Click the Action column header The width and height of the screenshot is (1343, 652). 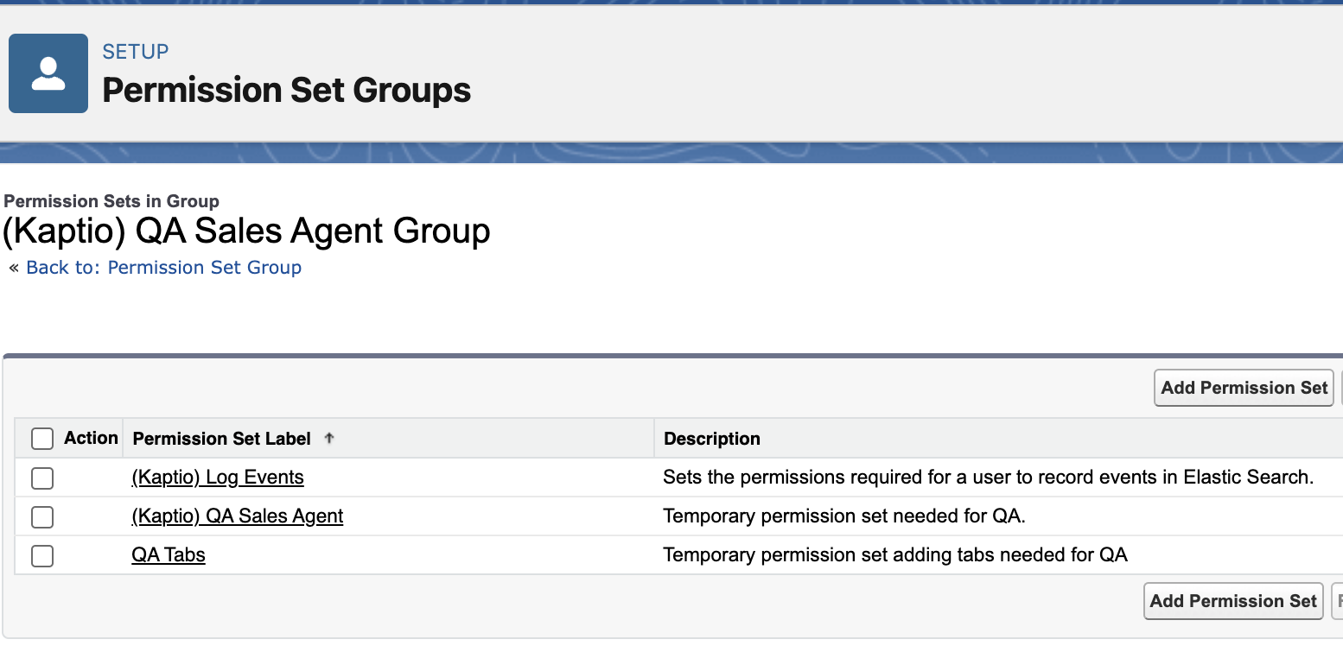tap(91, 438)
